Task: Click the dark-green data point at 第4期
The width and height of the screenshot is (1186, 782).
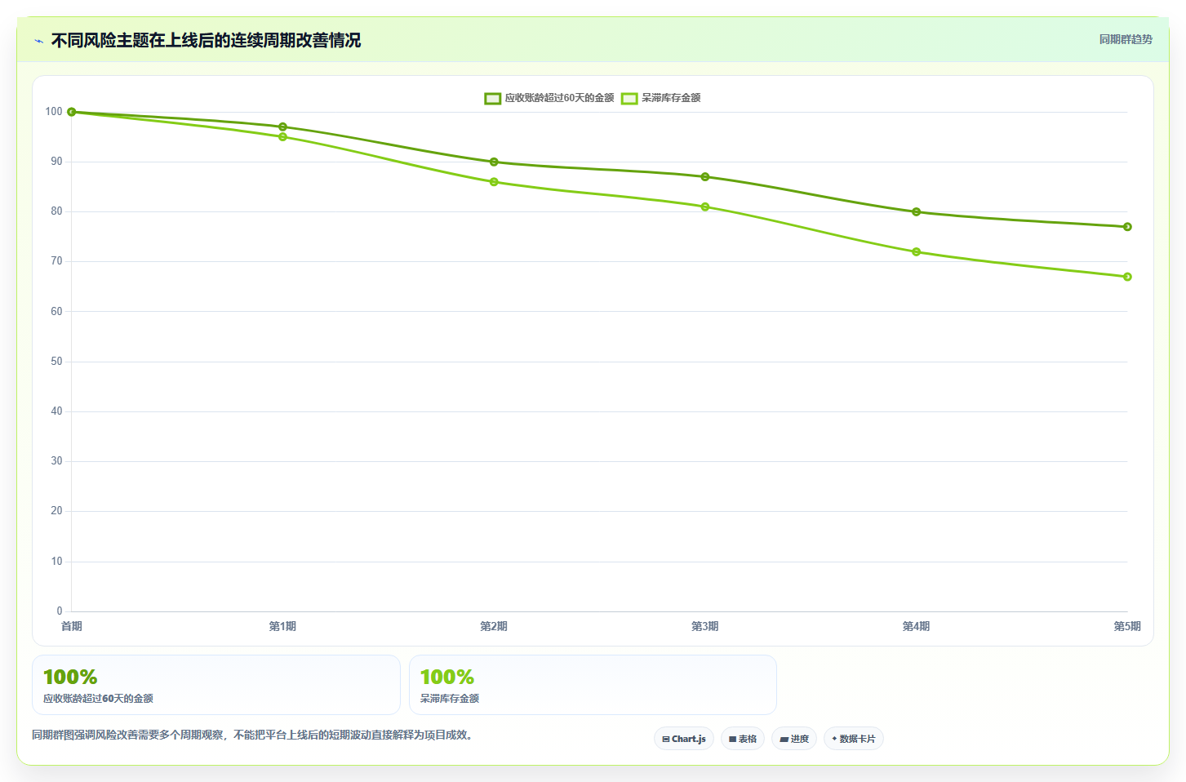Action: [916, 211]
